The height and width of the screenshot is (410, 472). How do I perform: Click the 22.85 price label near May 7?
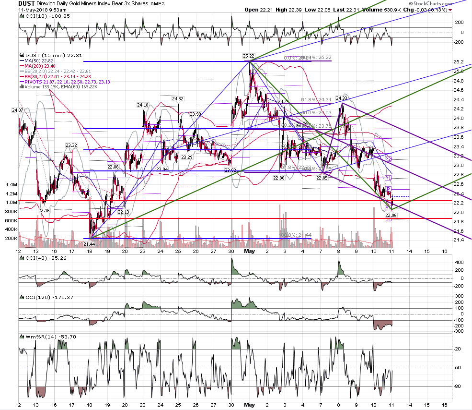(322, 178)
